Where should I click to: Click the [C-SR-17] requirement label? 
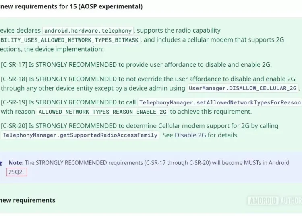14,65
